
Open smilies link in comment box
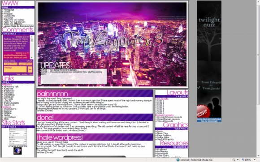(25, 74)
